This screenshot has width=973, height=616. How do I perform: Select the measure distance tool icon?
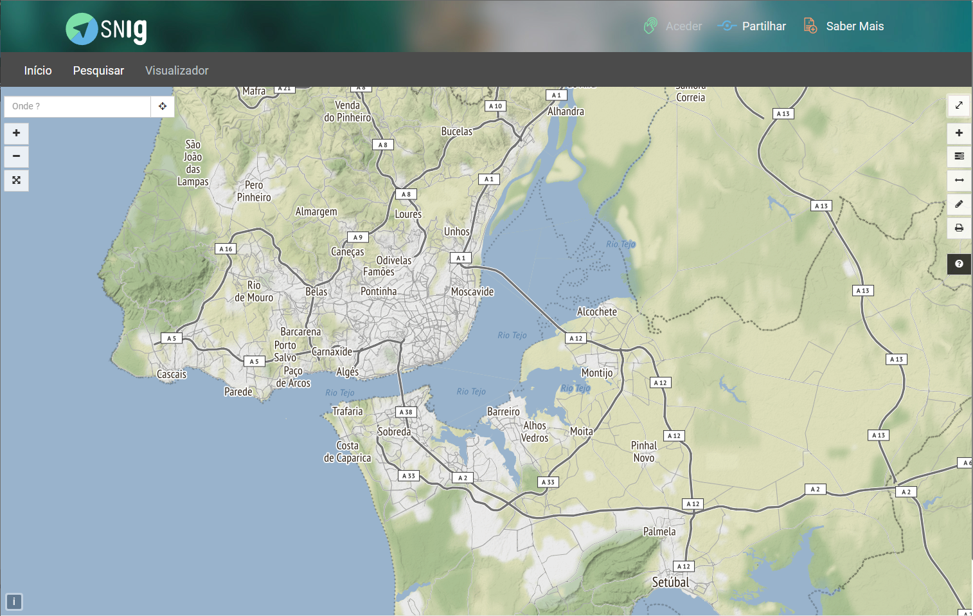click(959, 180)
